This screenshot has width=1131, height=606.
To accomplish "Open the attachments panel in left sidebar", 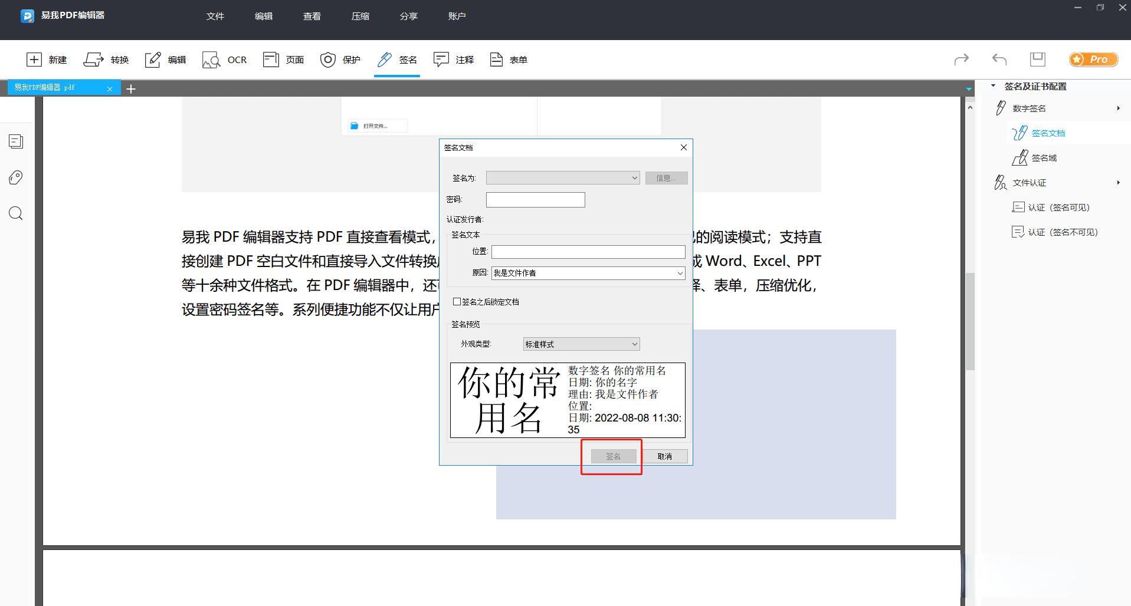I will (x=16, y=177).
